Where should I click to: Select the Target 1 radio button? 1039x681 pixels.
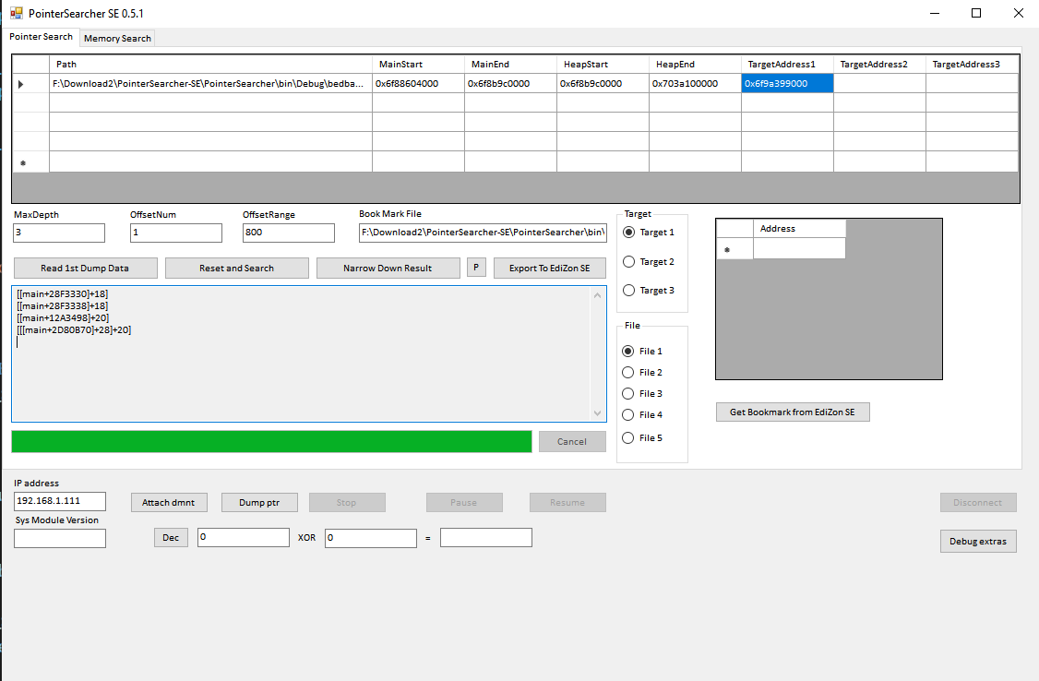[649, 233]
